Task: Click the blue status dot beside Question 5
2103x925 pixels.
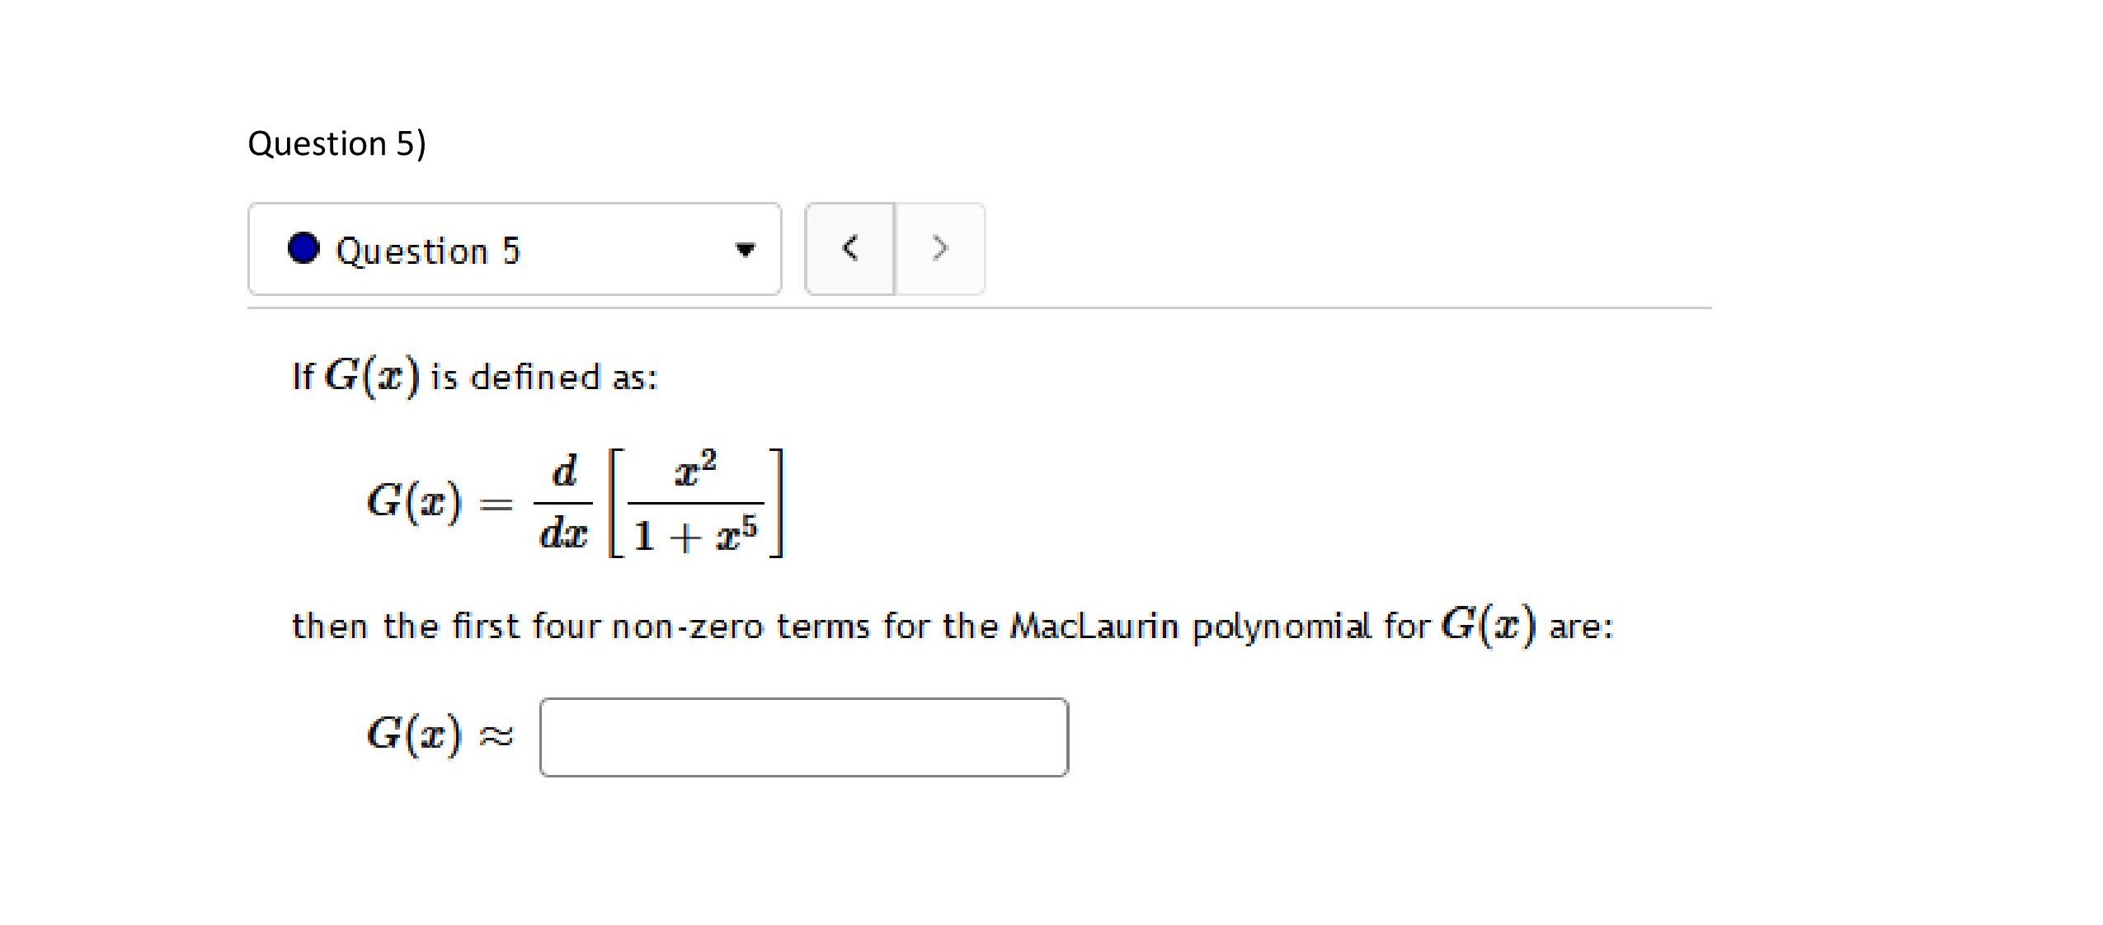Action: [x=303, y=248]
